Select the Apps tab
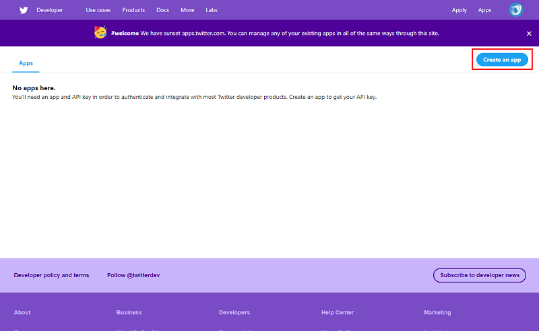The height and width of the screenshot is (331, 539). click(x=26, y=63)
